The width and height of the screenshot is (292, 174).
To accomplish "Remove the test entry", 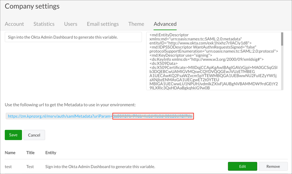I will click(x=273, y=166).
